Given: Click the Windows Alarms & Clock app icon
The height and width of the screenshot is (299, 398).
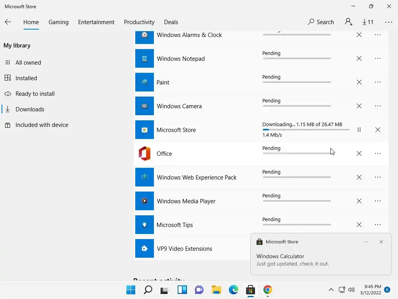Looking at the screenshot, I should pos(145,37).
